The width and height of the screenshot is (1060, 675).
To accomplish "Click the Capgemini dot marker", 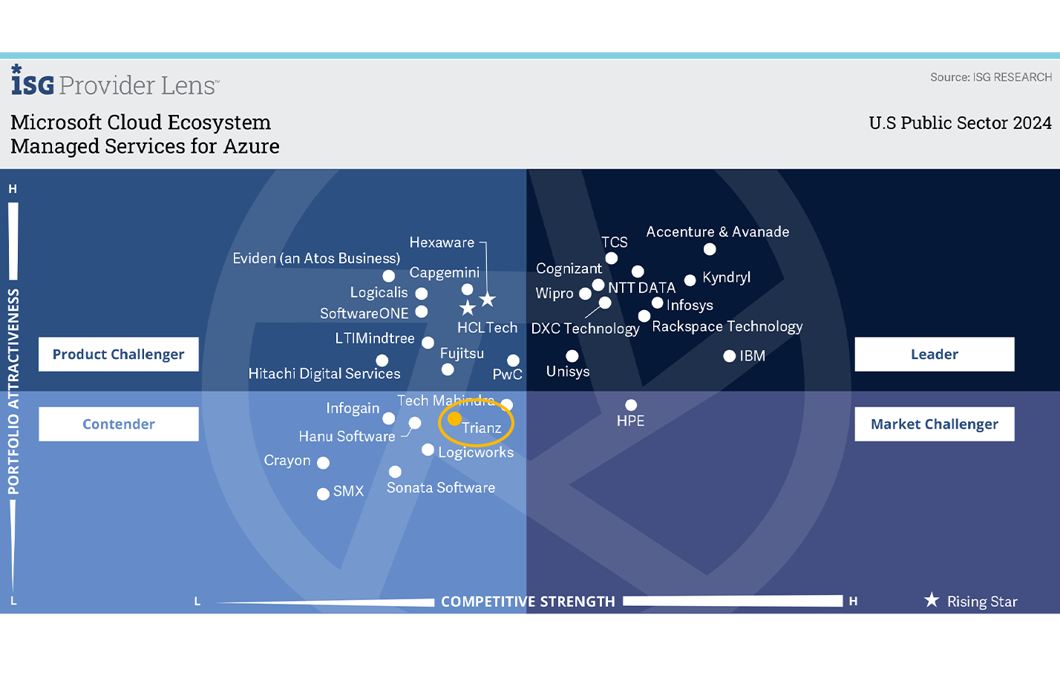I will pos(467,289).
